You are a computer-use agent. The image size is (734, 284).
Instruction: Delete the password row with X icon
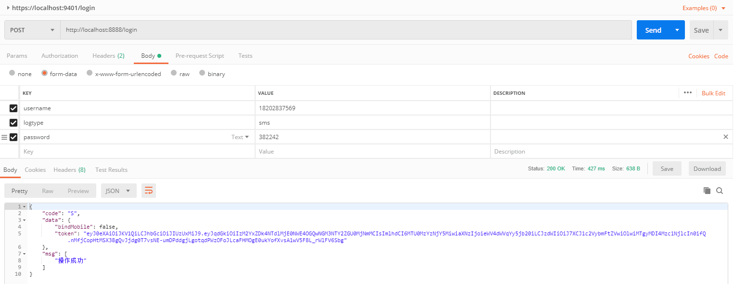pos(726,137)
